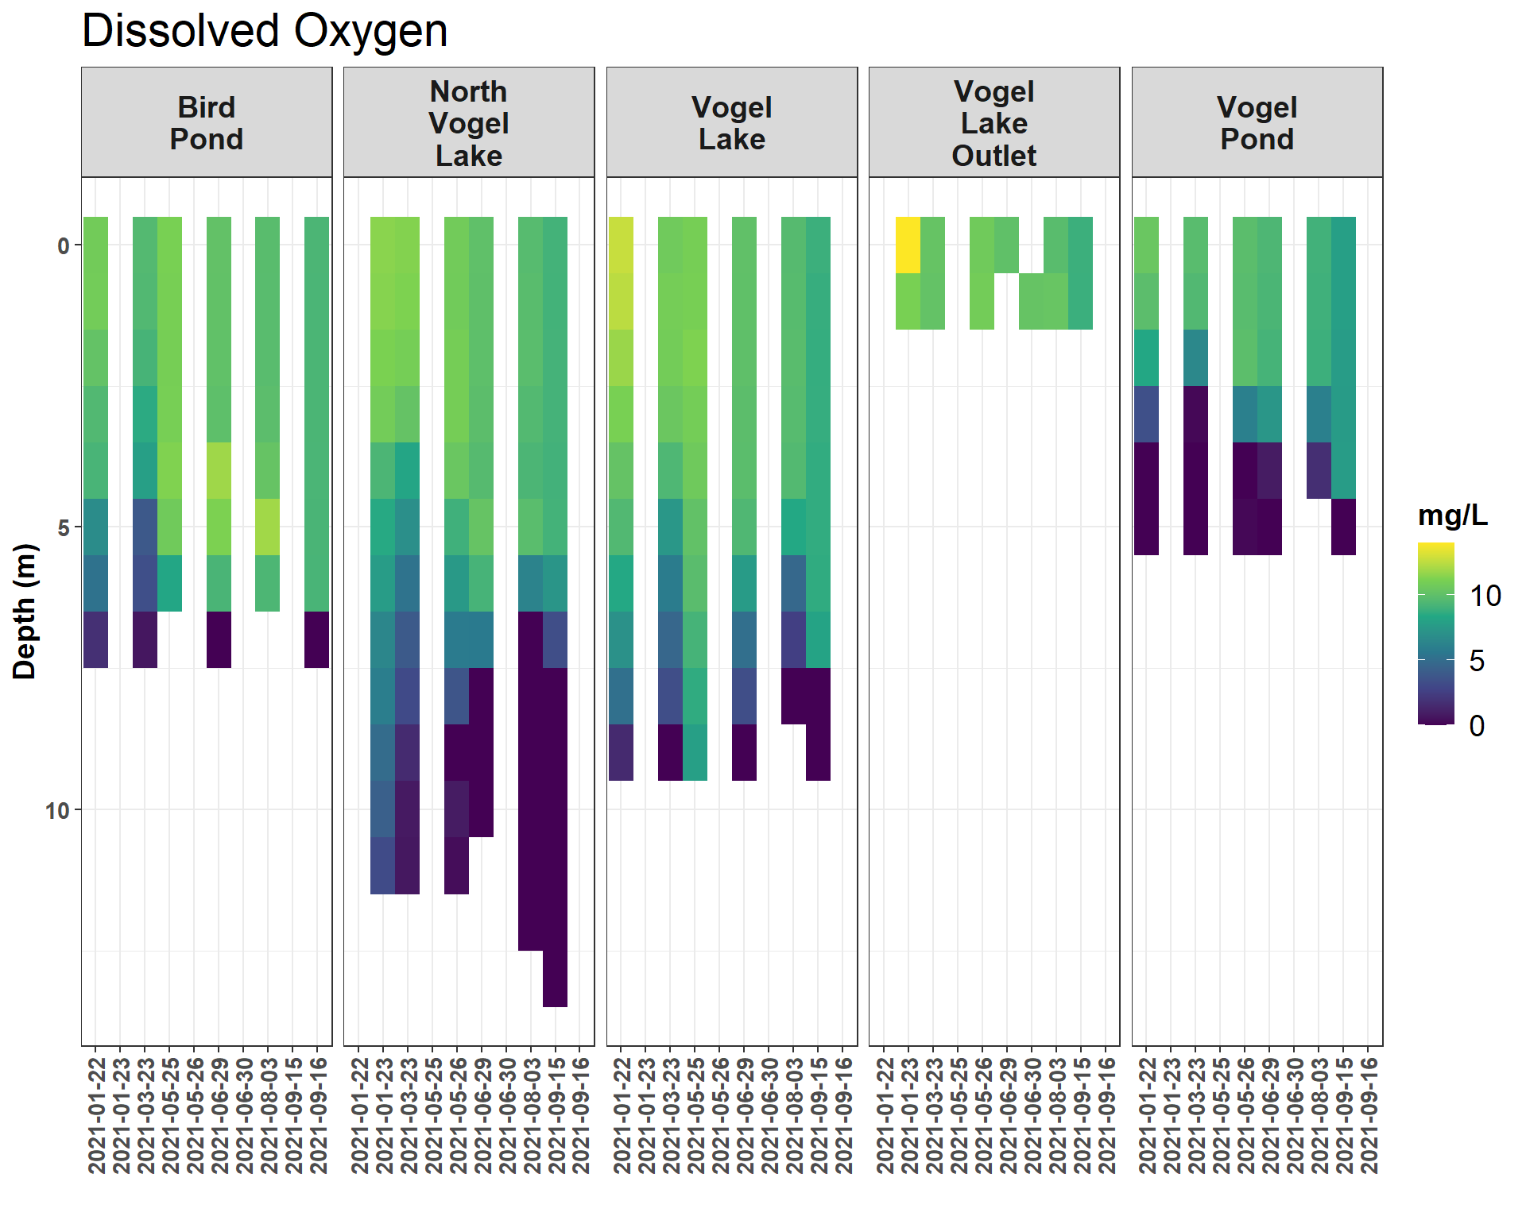Click the deepest dark cell in North Vogel Lake

555,979
